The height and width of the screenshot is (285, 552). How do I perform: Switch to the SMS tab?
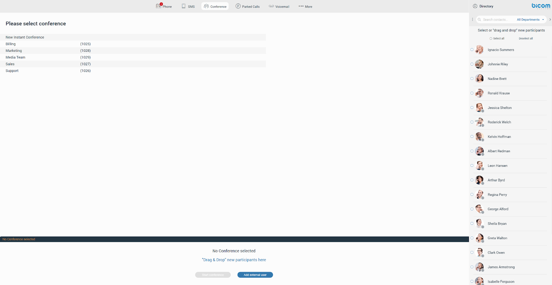(x=188, y=6)
